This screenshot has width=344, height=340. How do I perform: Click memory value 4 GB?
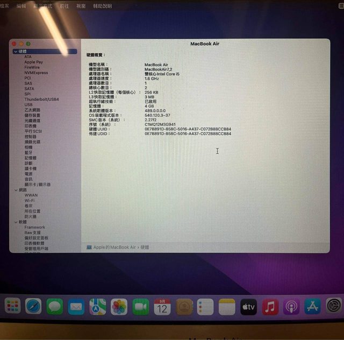point(149,106)
